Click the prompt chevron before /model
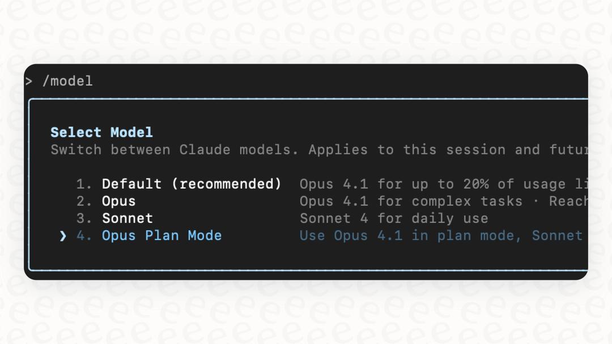612x344 pixels. 29,81
